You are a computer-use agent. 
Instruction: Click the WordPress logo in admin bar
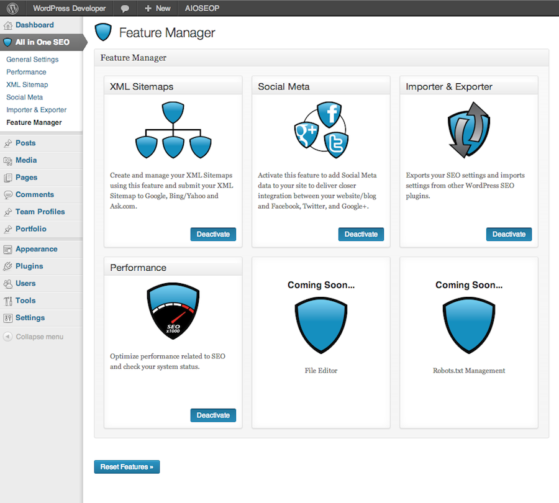12,8
